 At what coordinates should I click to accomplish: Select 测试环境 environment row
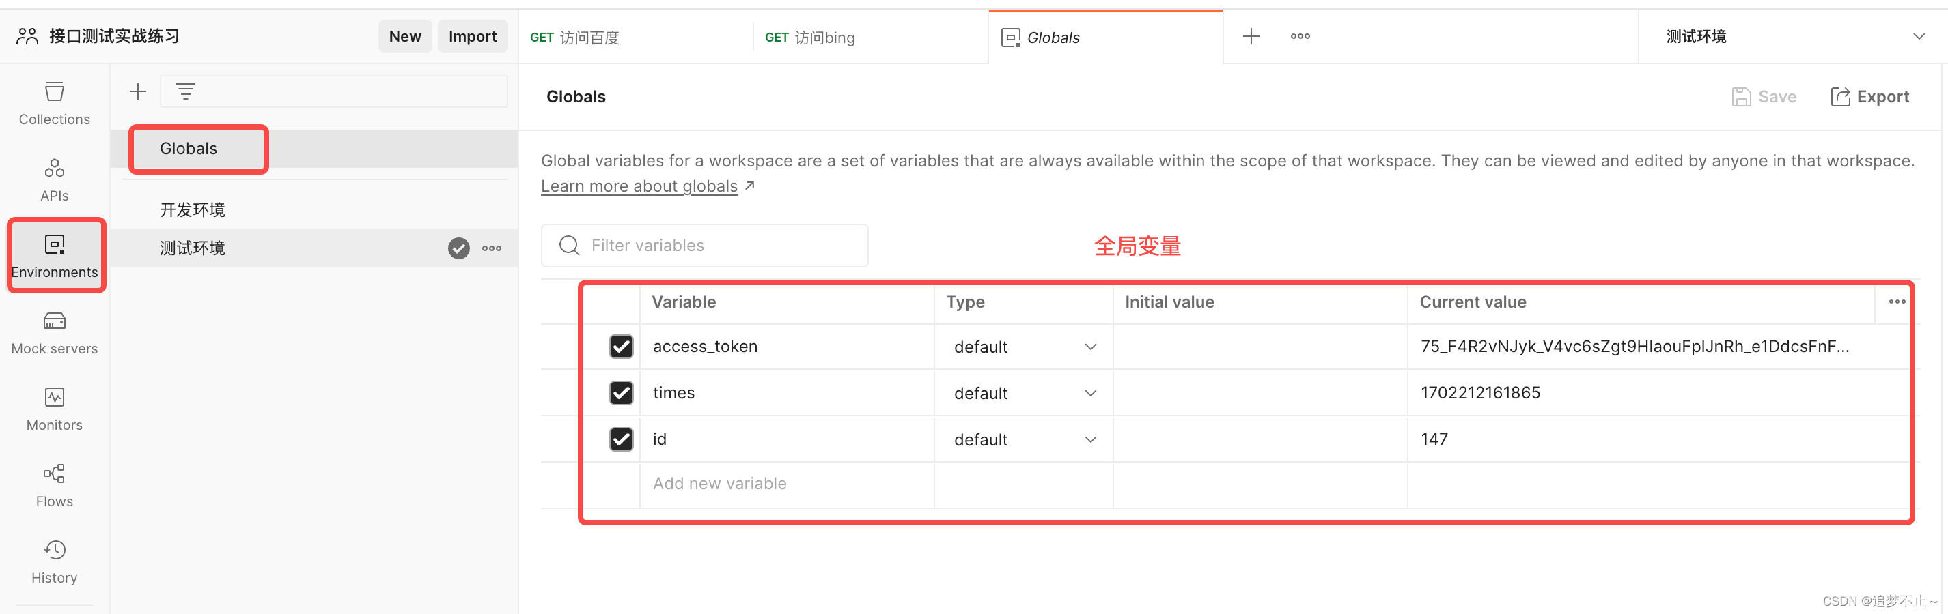click(x=315, y=248)
